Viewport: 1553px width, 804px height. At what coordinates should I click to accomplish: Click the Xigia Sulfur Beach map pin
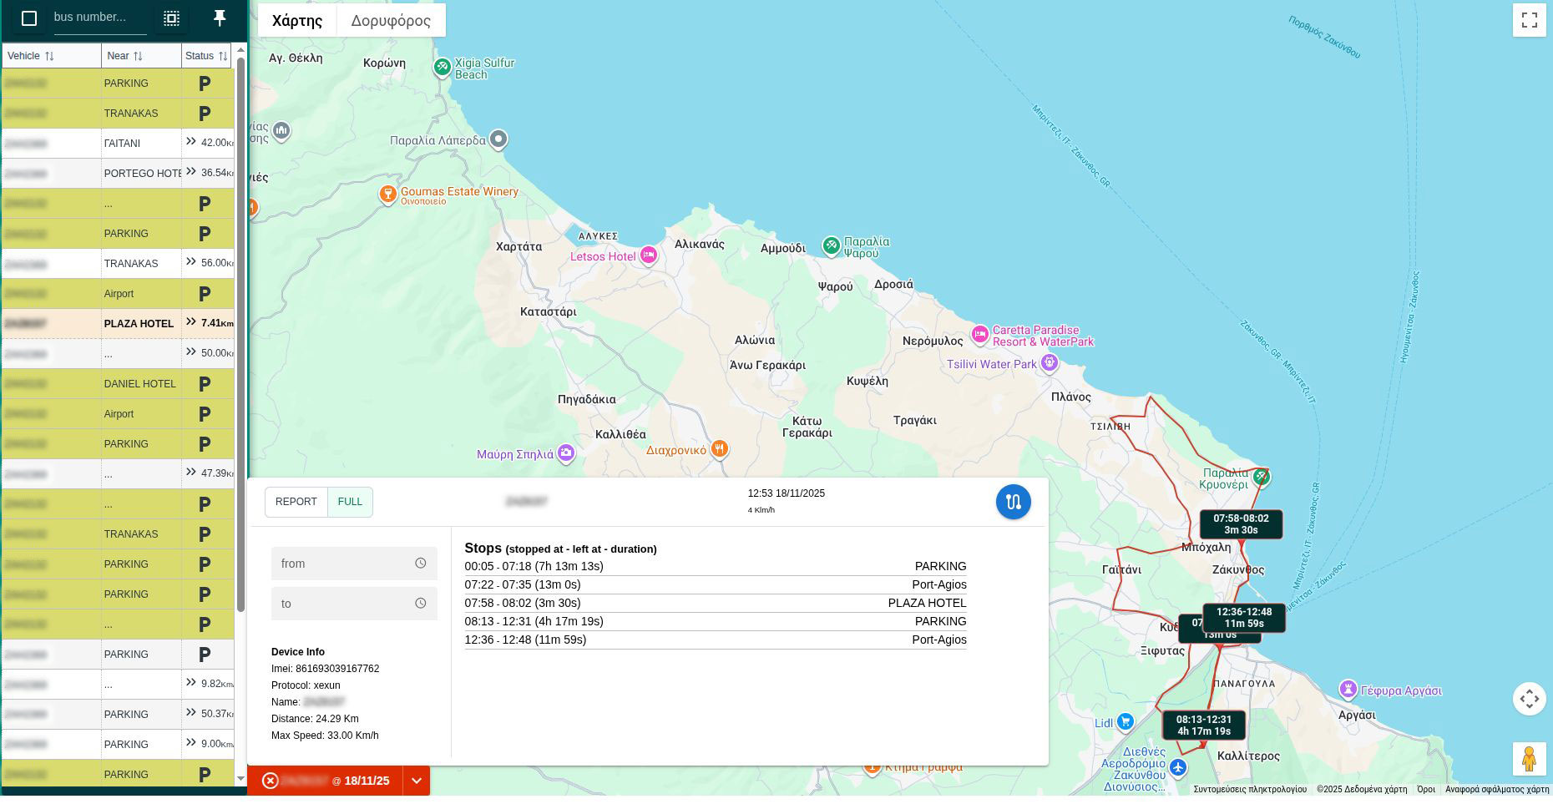443,67
